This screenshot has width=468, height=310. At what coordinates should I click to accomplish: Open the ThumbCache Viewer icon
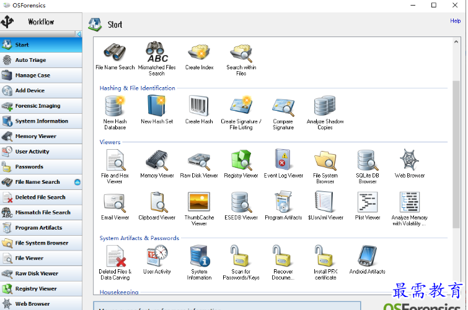[x=199, y=202]
